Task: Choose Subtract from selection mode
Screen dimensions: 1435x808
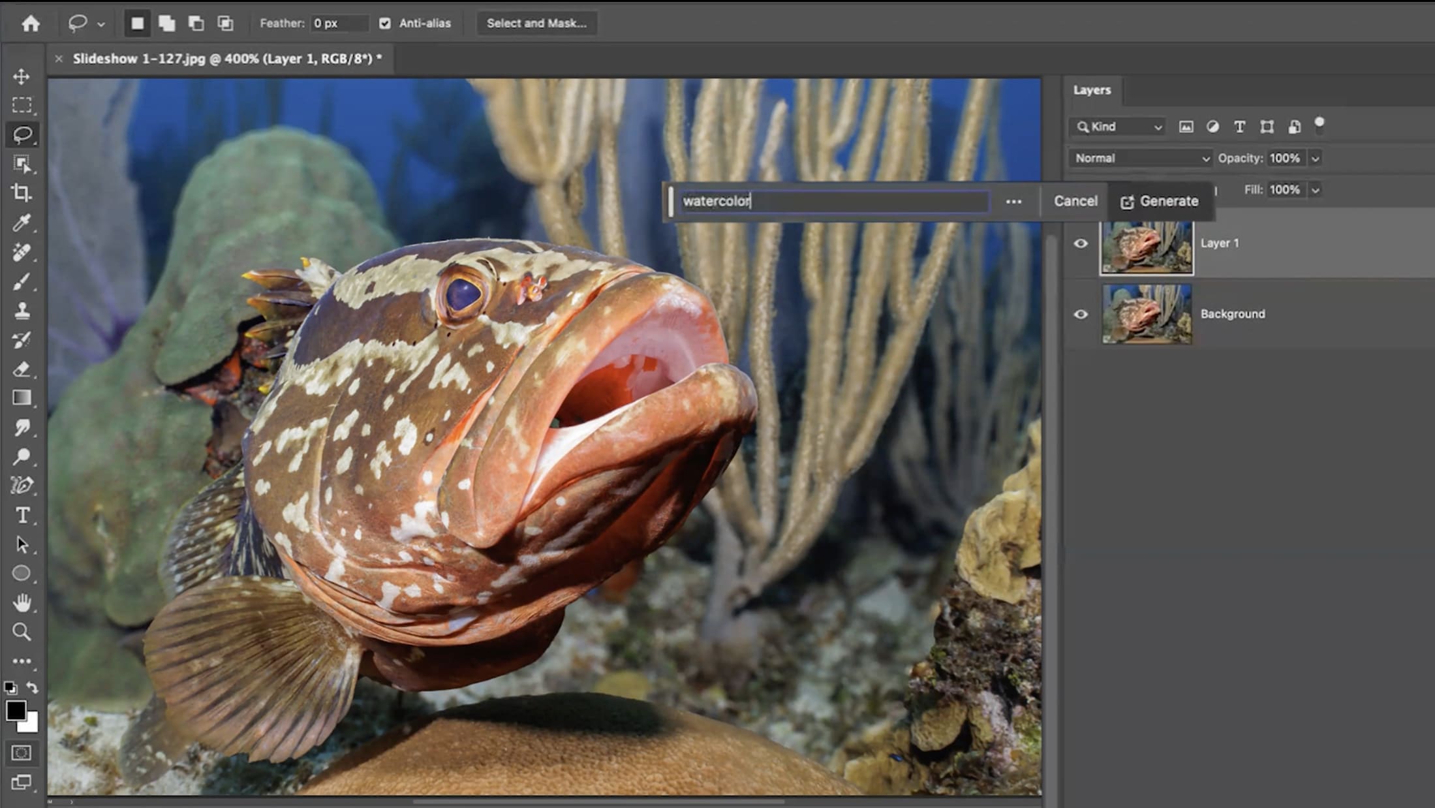Action: pyautogui.click(x=196, y=23)
